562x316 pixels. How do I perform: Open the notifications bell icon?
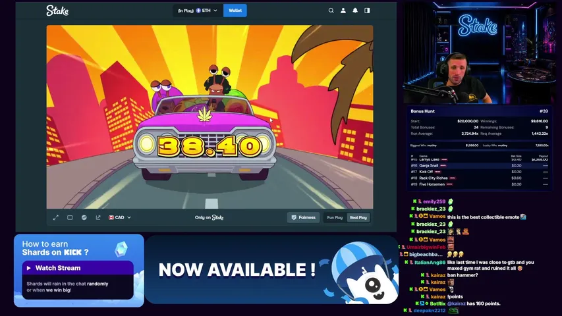[355, 11]
